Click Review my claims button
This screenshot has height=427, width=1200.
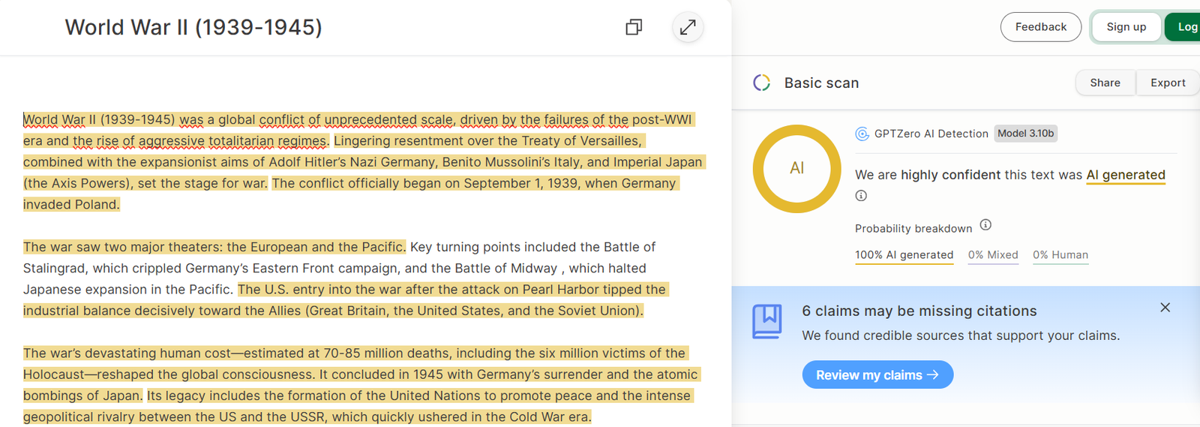[877, 375]
